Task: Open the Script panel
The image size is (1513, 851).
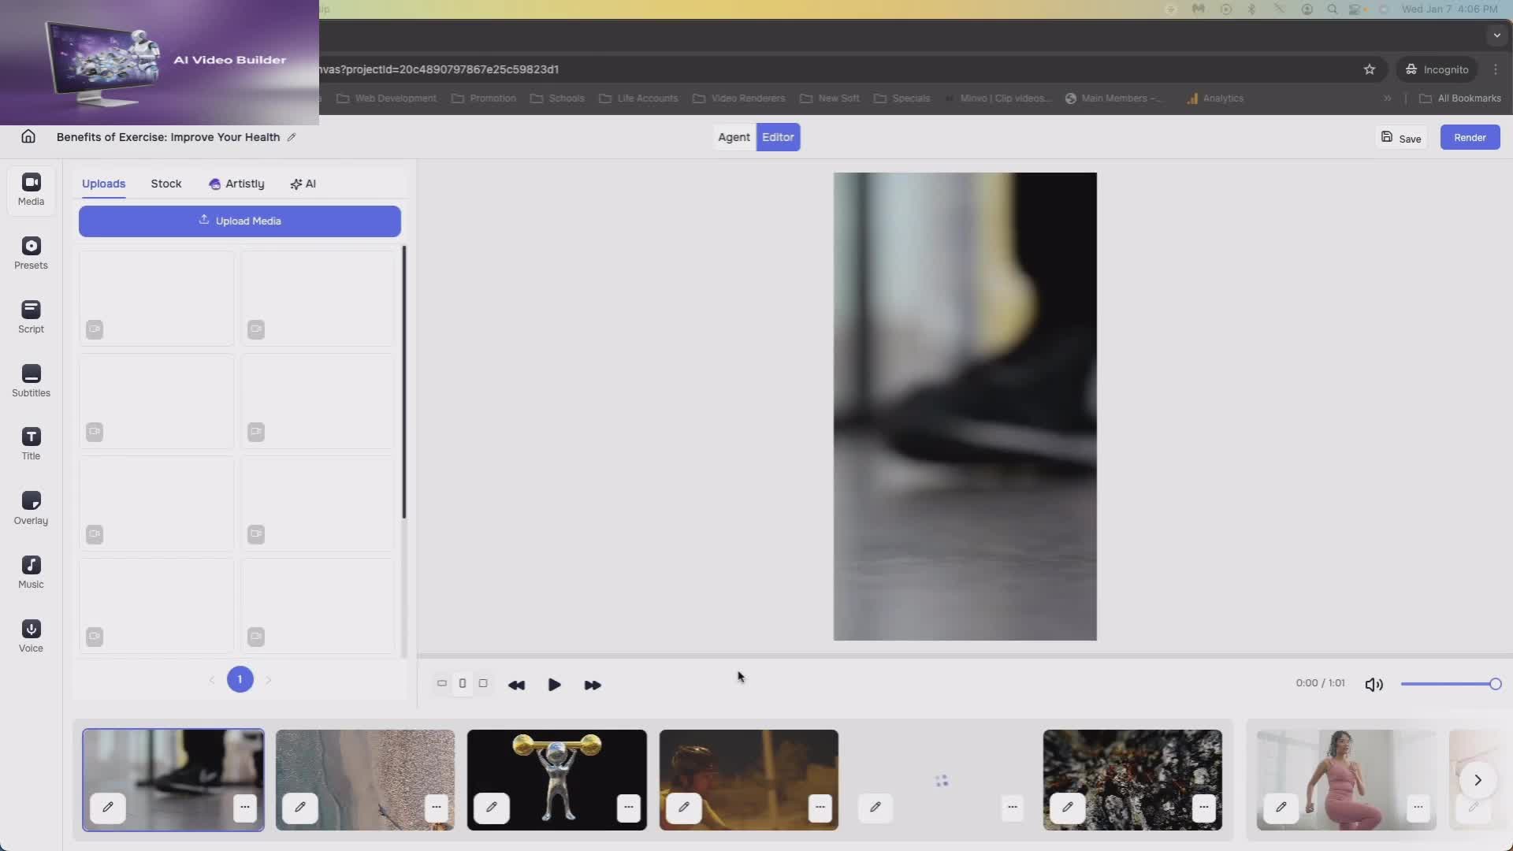Action: (x=31, y=317)
